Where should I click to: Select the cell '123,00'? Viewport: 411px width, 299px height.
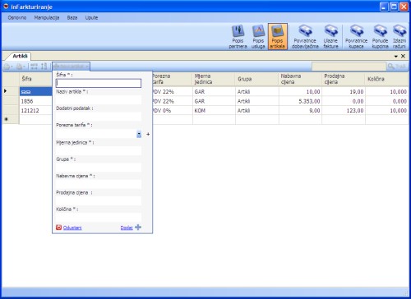(344, 111)
